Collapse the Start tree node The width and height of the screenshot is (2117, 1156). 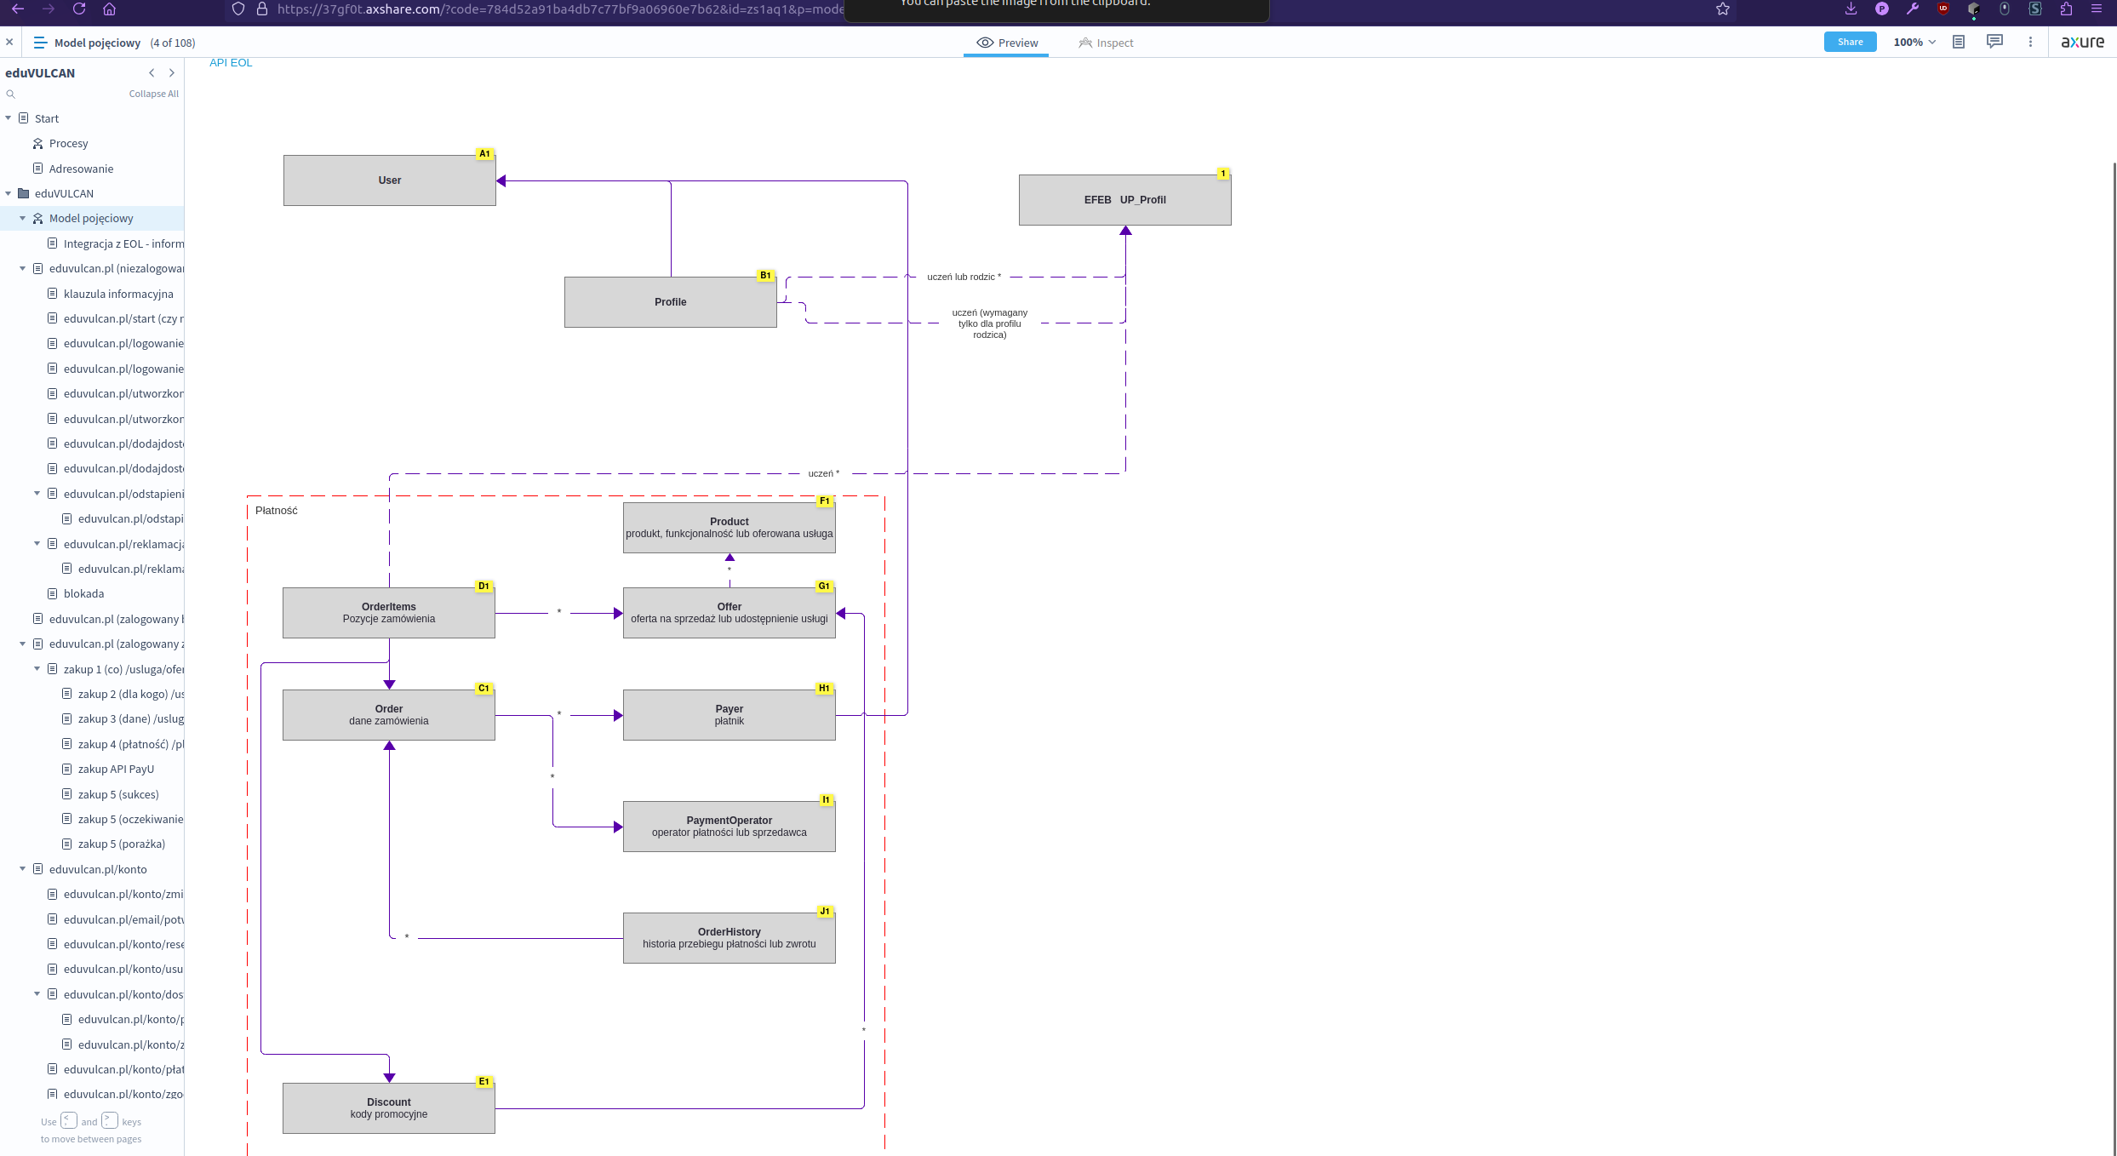[x=9, y=118]
